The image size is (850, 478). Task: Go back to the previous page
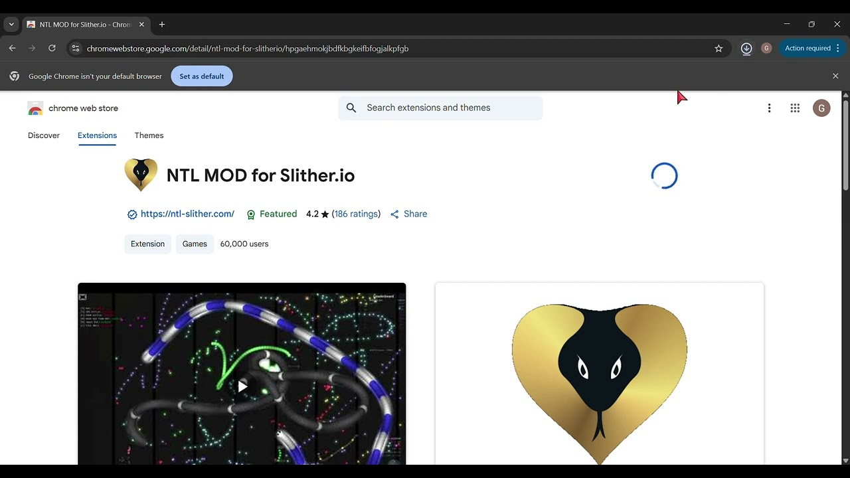[12, 48]
